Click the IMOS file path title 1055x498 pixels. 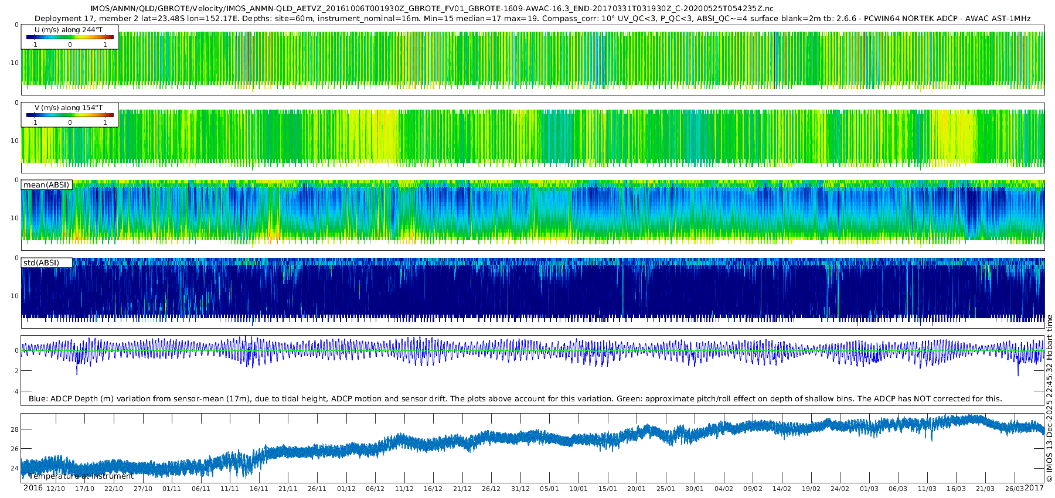pos(431,9)
